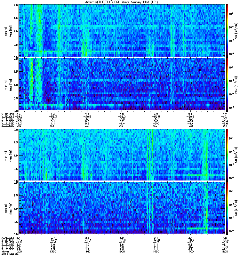
Task: Click the 'THB B∥ freq [Hz]' axis label
Action: coord(8,85)
